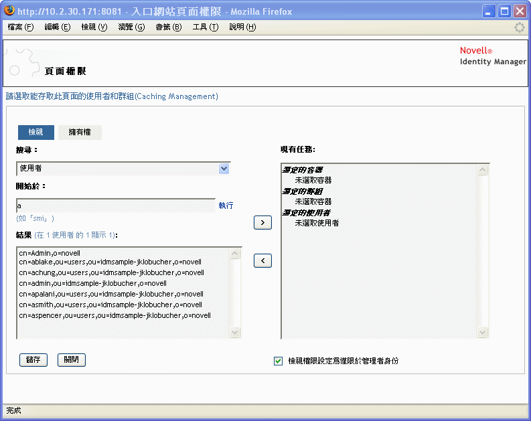Image resolution: width=531 pixels, height=421 pixels.
Task: Select cn=aspencer user in results
Action: [x=115, y=315]
